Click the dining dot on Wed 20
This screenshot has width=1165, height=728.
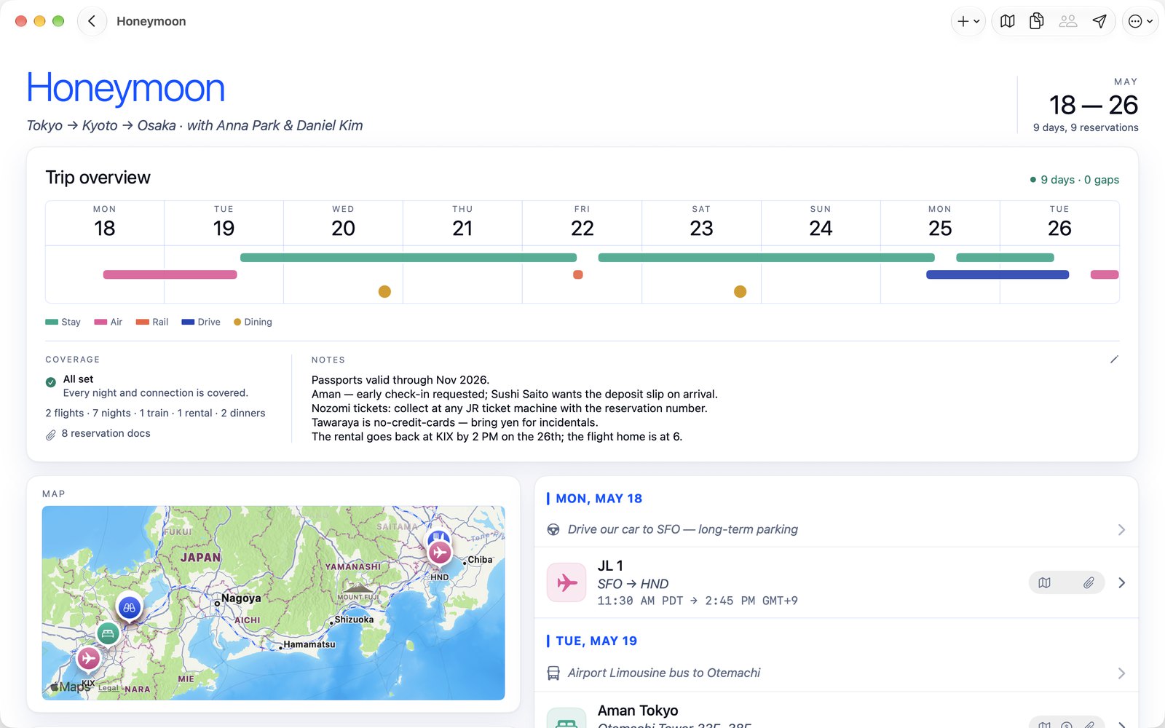point(384,291)
